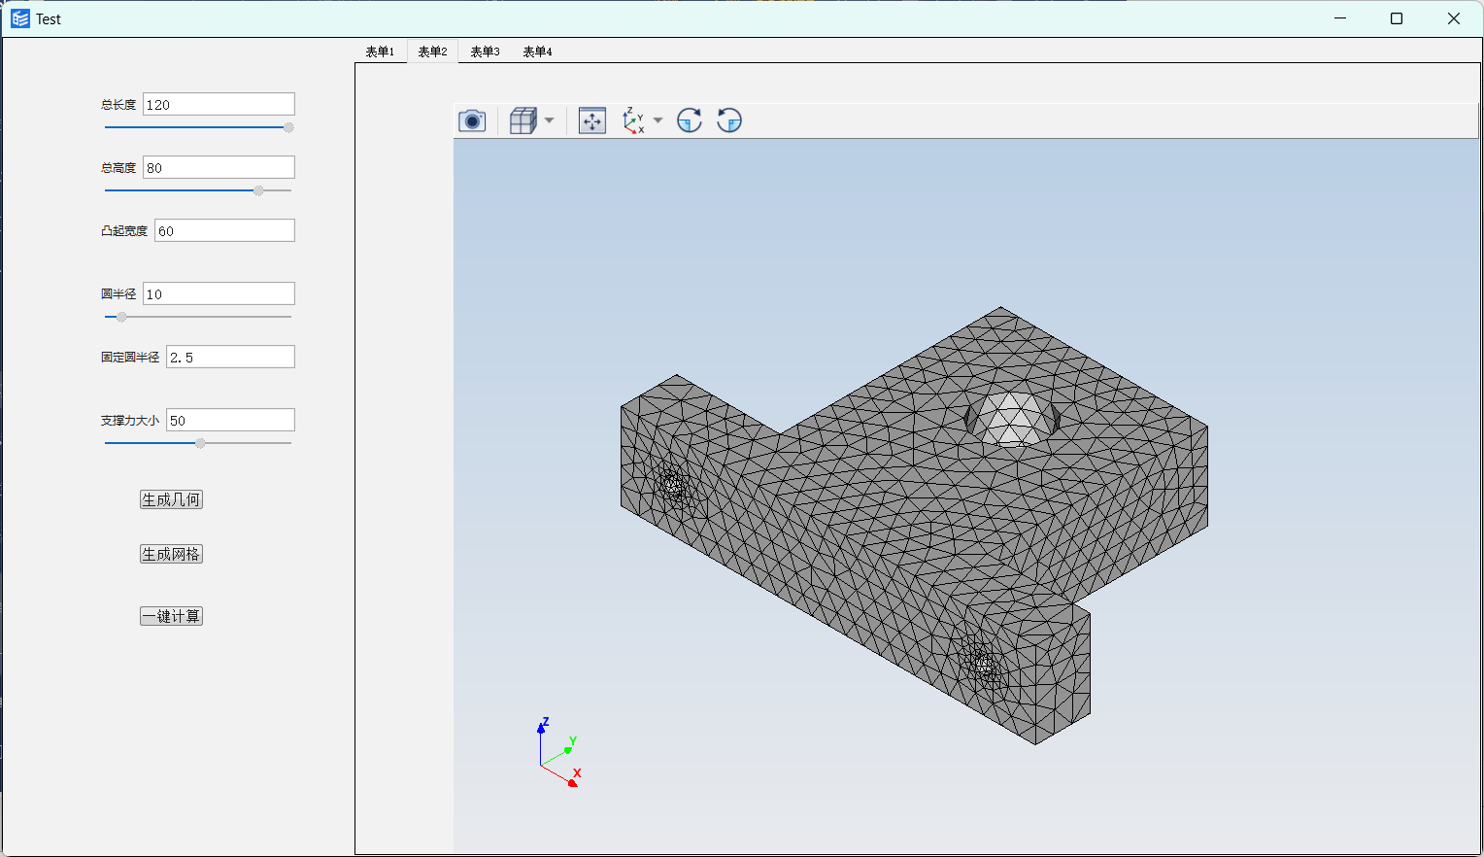Click the 总高度 slider handle

258,190
